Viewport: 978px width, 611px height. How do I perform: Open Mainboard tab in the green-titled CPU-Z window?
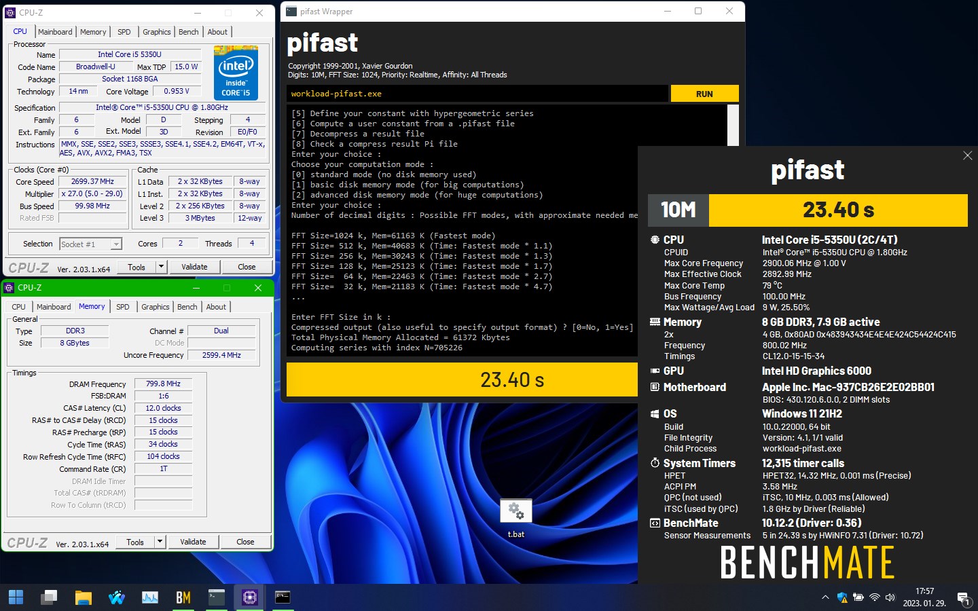click(54, 307)
